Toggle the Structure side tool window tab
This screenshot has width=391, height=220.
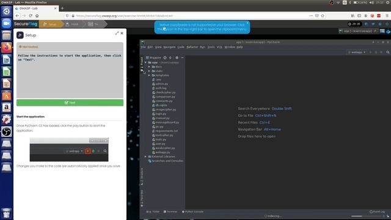[x=142, y=177]
